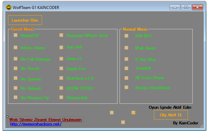Click the Genel Menü group title
The image size is (213, 137).
pos(22,29)
